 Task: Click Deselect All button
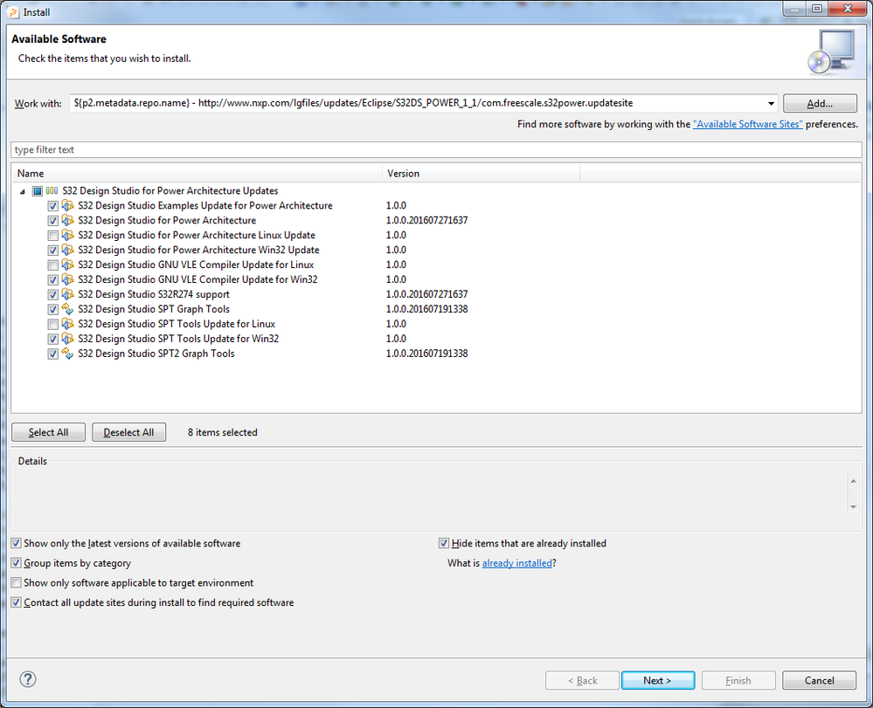point(128,432)
